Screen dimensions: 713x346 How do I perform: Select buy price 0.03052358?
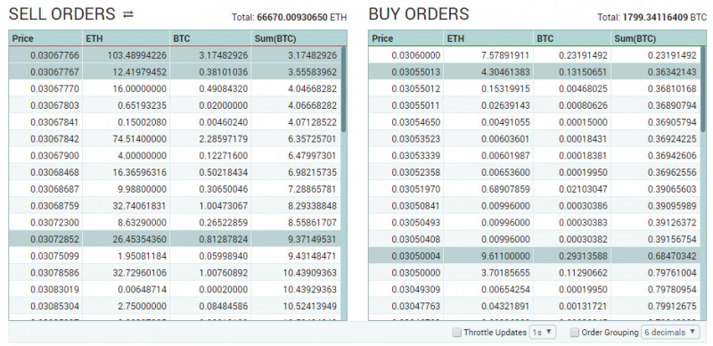click(x=415, y=172)
